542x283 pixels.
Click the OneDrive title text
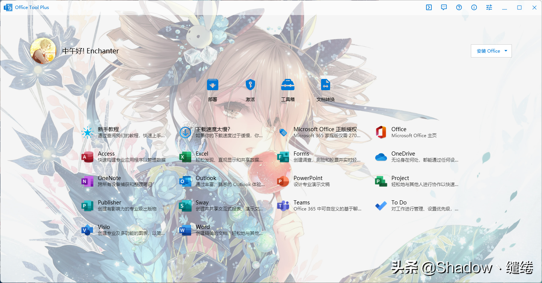pos(403,154)
